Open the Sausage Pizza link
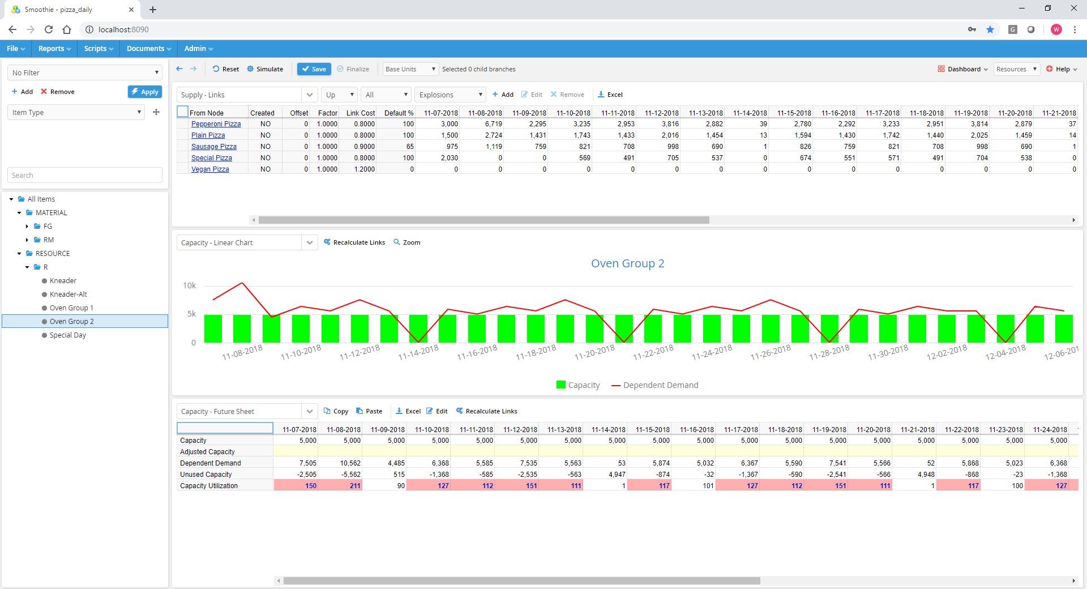Screen dimensions: 1087x589 (213, 147)
